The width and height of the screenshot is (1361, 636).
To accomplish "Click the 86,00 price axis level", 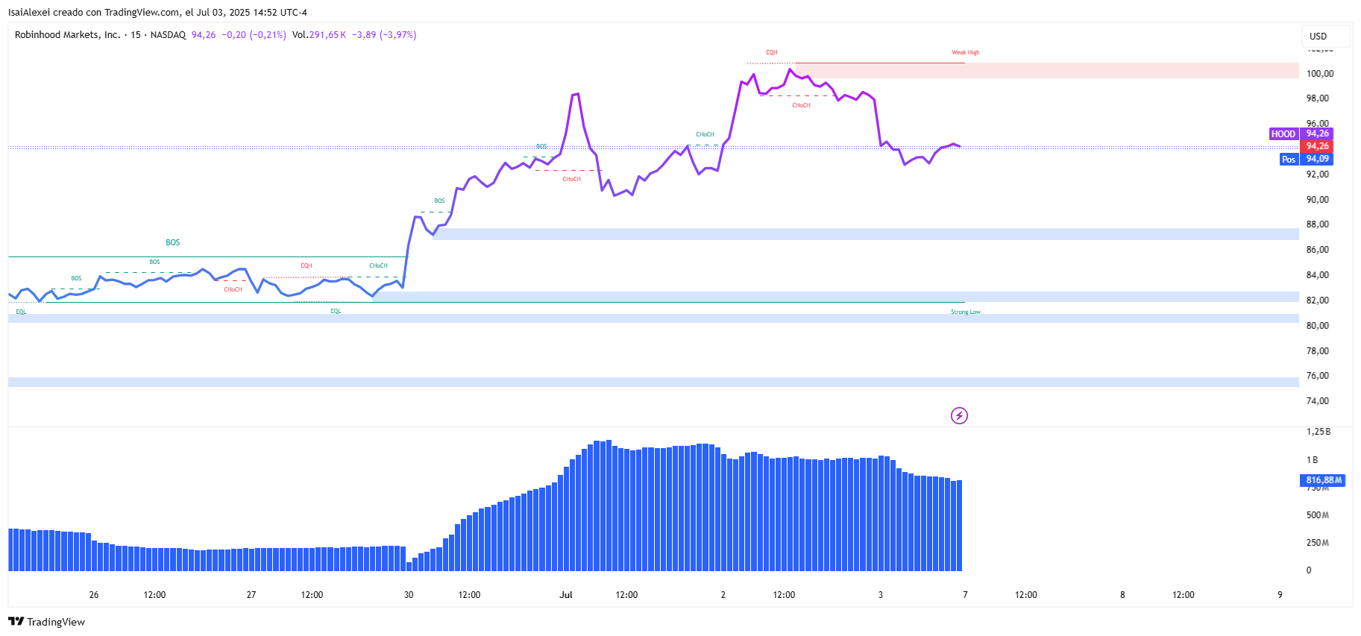I will 1318,250.
